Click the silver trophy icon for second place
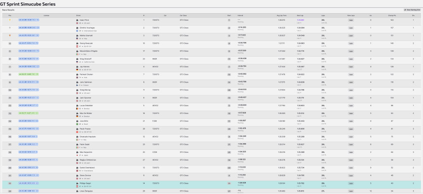The image size is (423, 194). coord(10,28)
